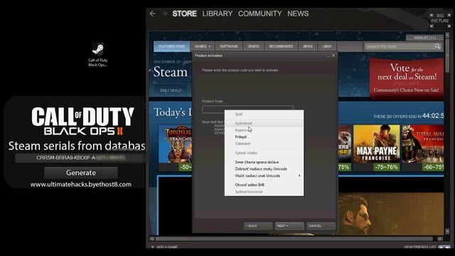
Task: Click the store search magnifier icon
Action: coord(437,46)
